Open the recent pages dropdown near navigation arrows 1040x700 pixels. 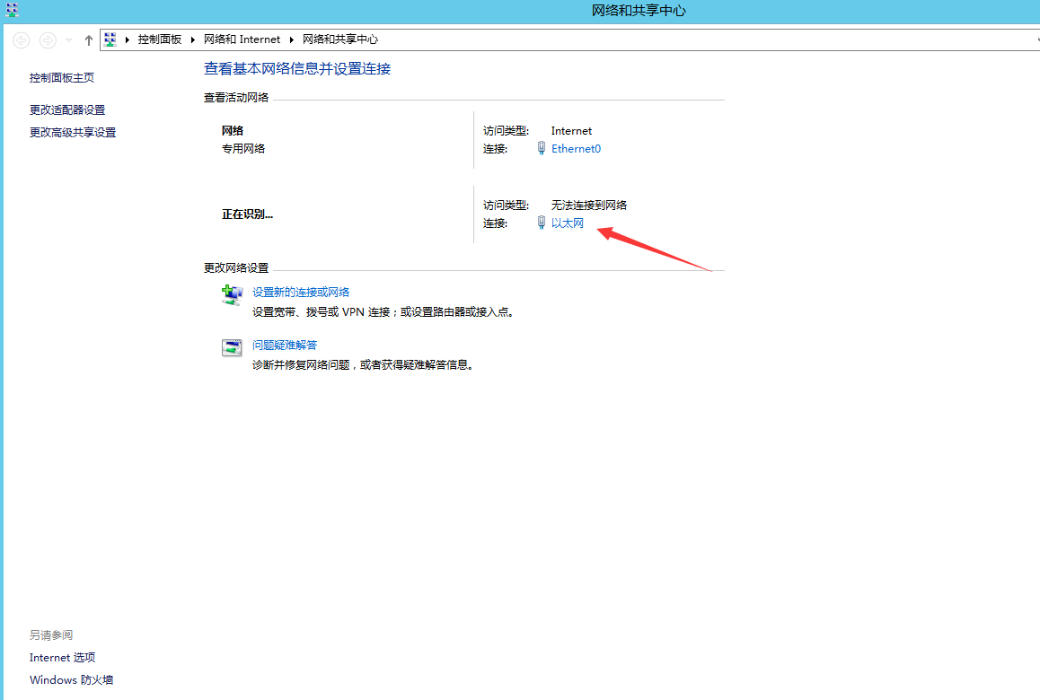(x=67, y=39)
